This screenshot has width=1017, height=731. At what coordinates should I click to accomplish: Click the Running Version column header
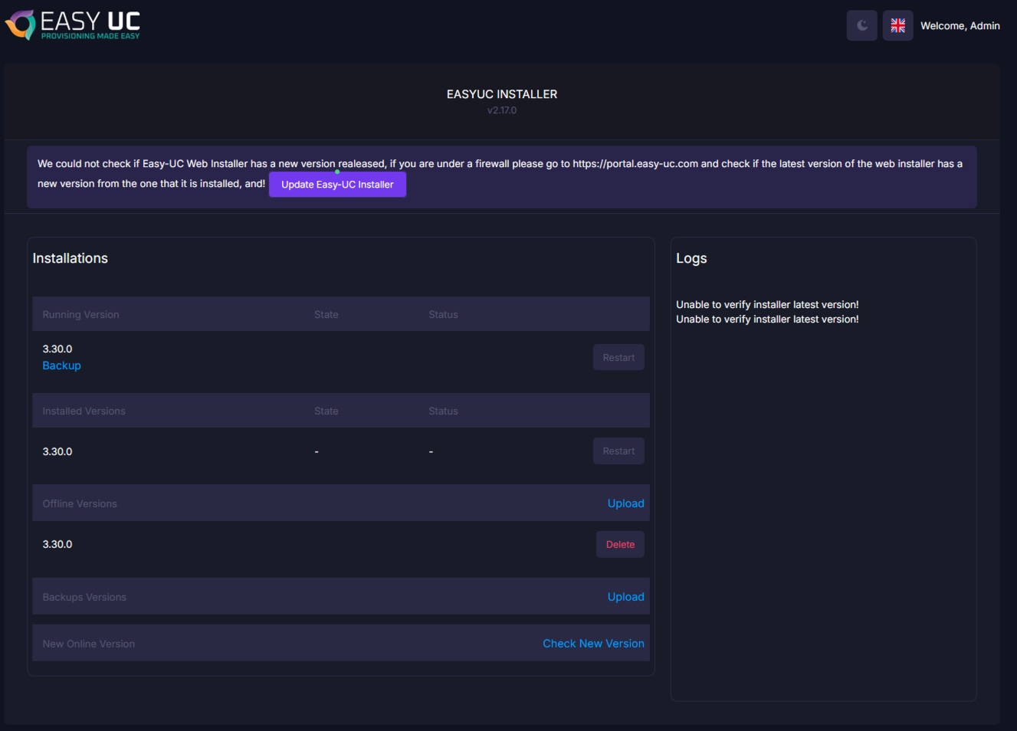80,315
